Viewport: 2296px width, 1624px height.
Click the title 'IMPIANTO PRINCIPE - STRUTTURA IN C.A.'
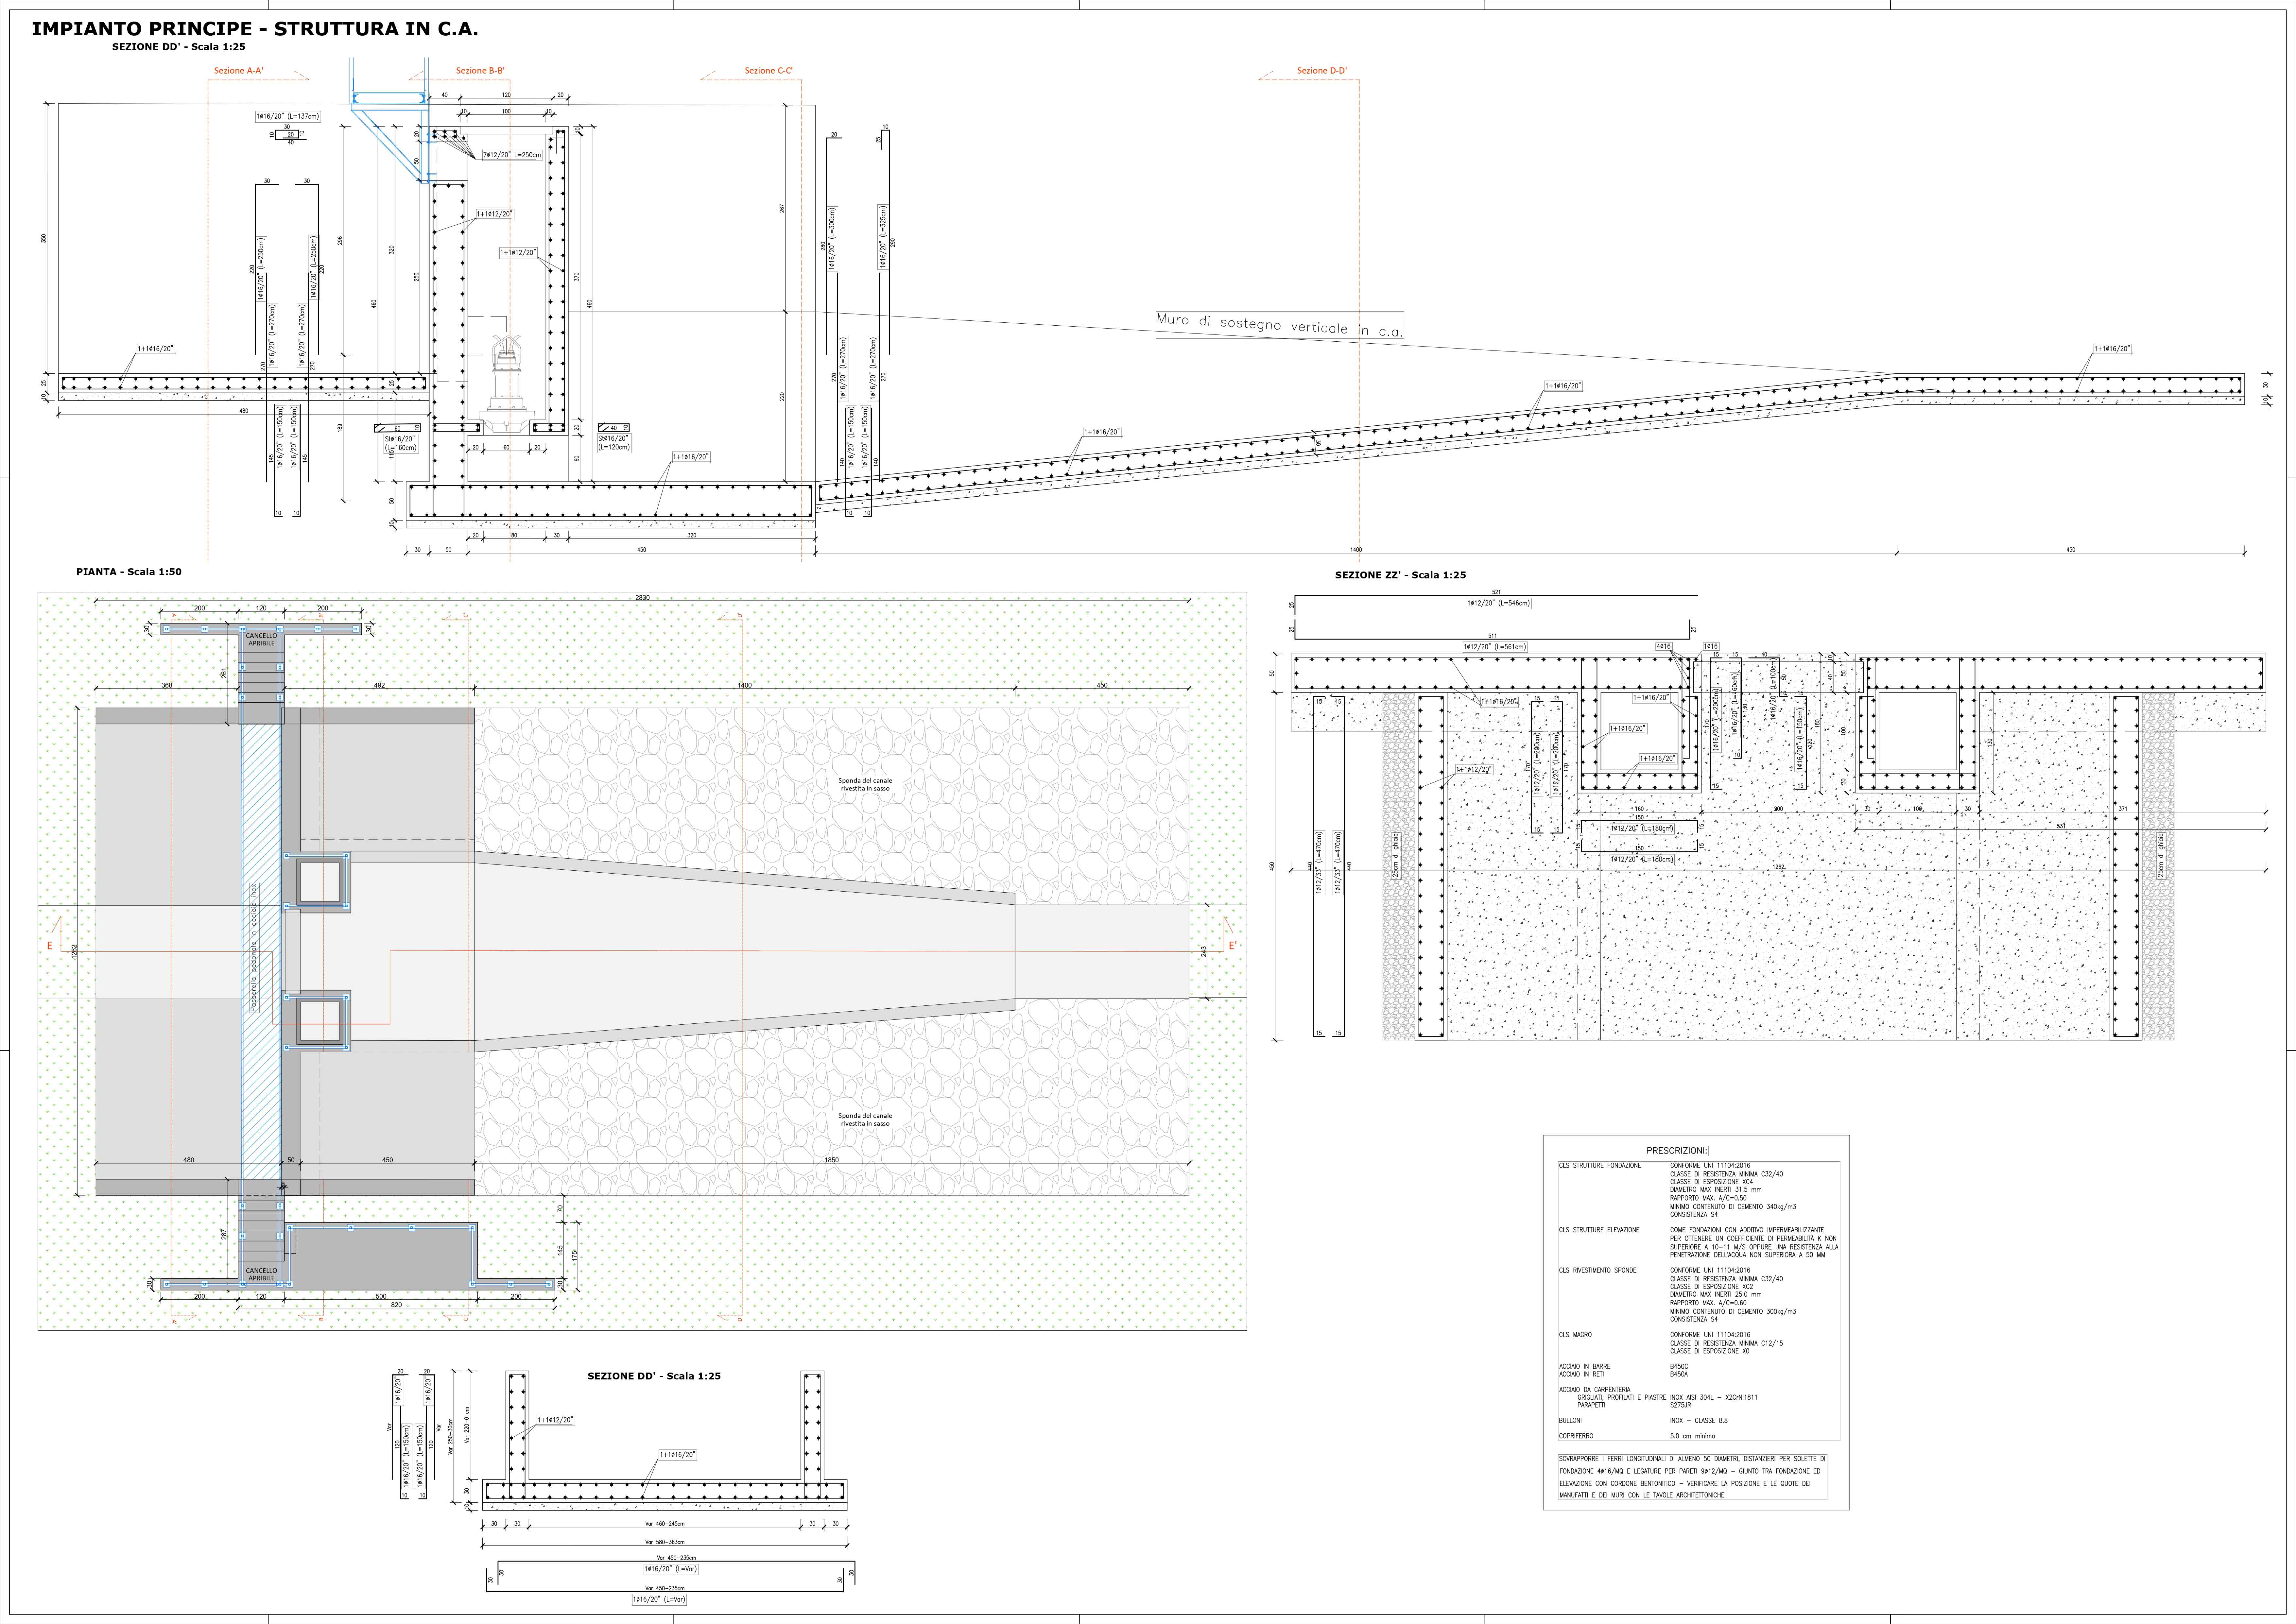pyautogui.click(x=255, y=29)
